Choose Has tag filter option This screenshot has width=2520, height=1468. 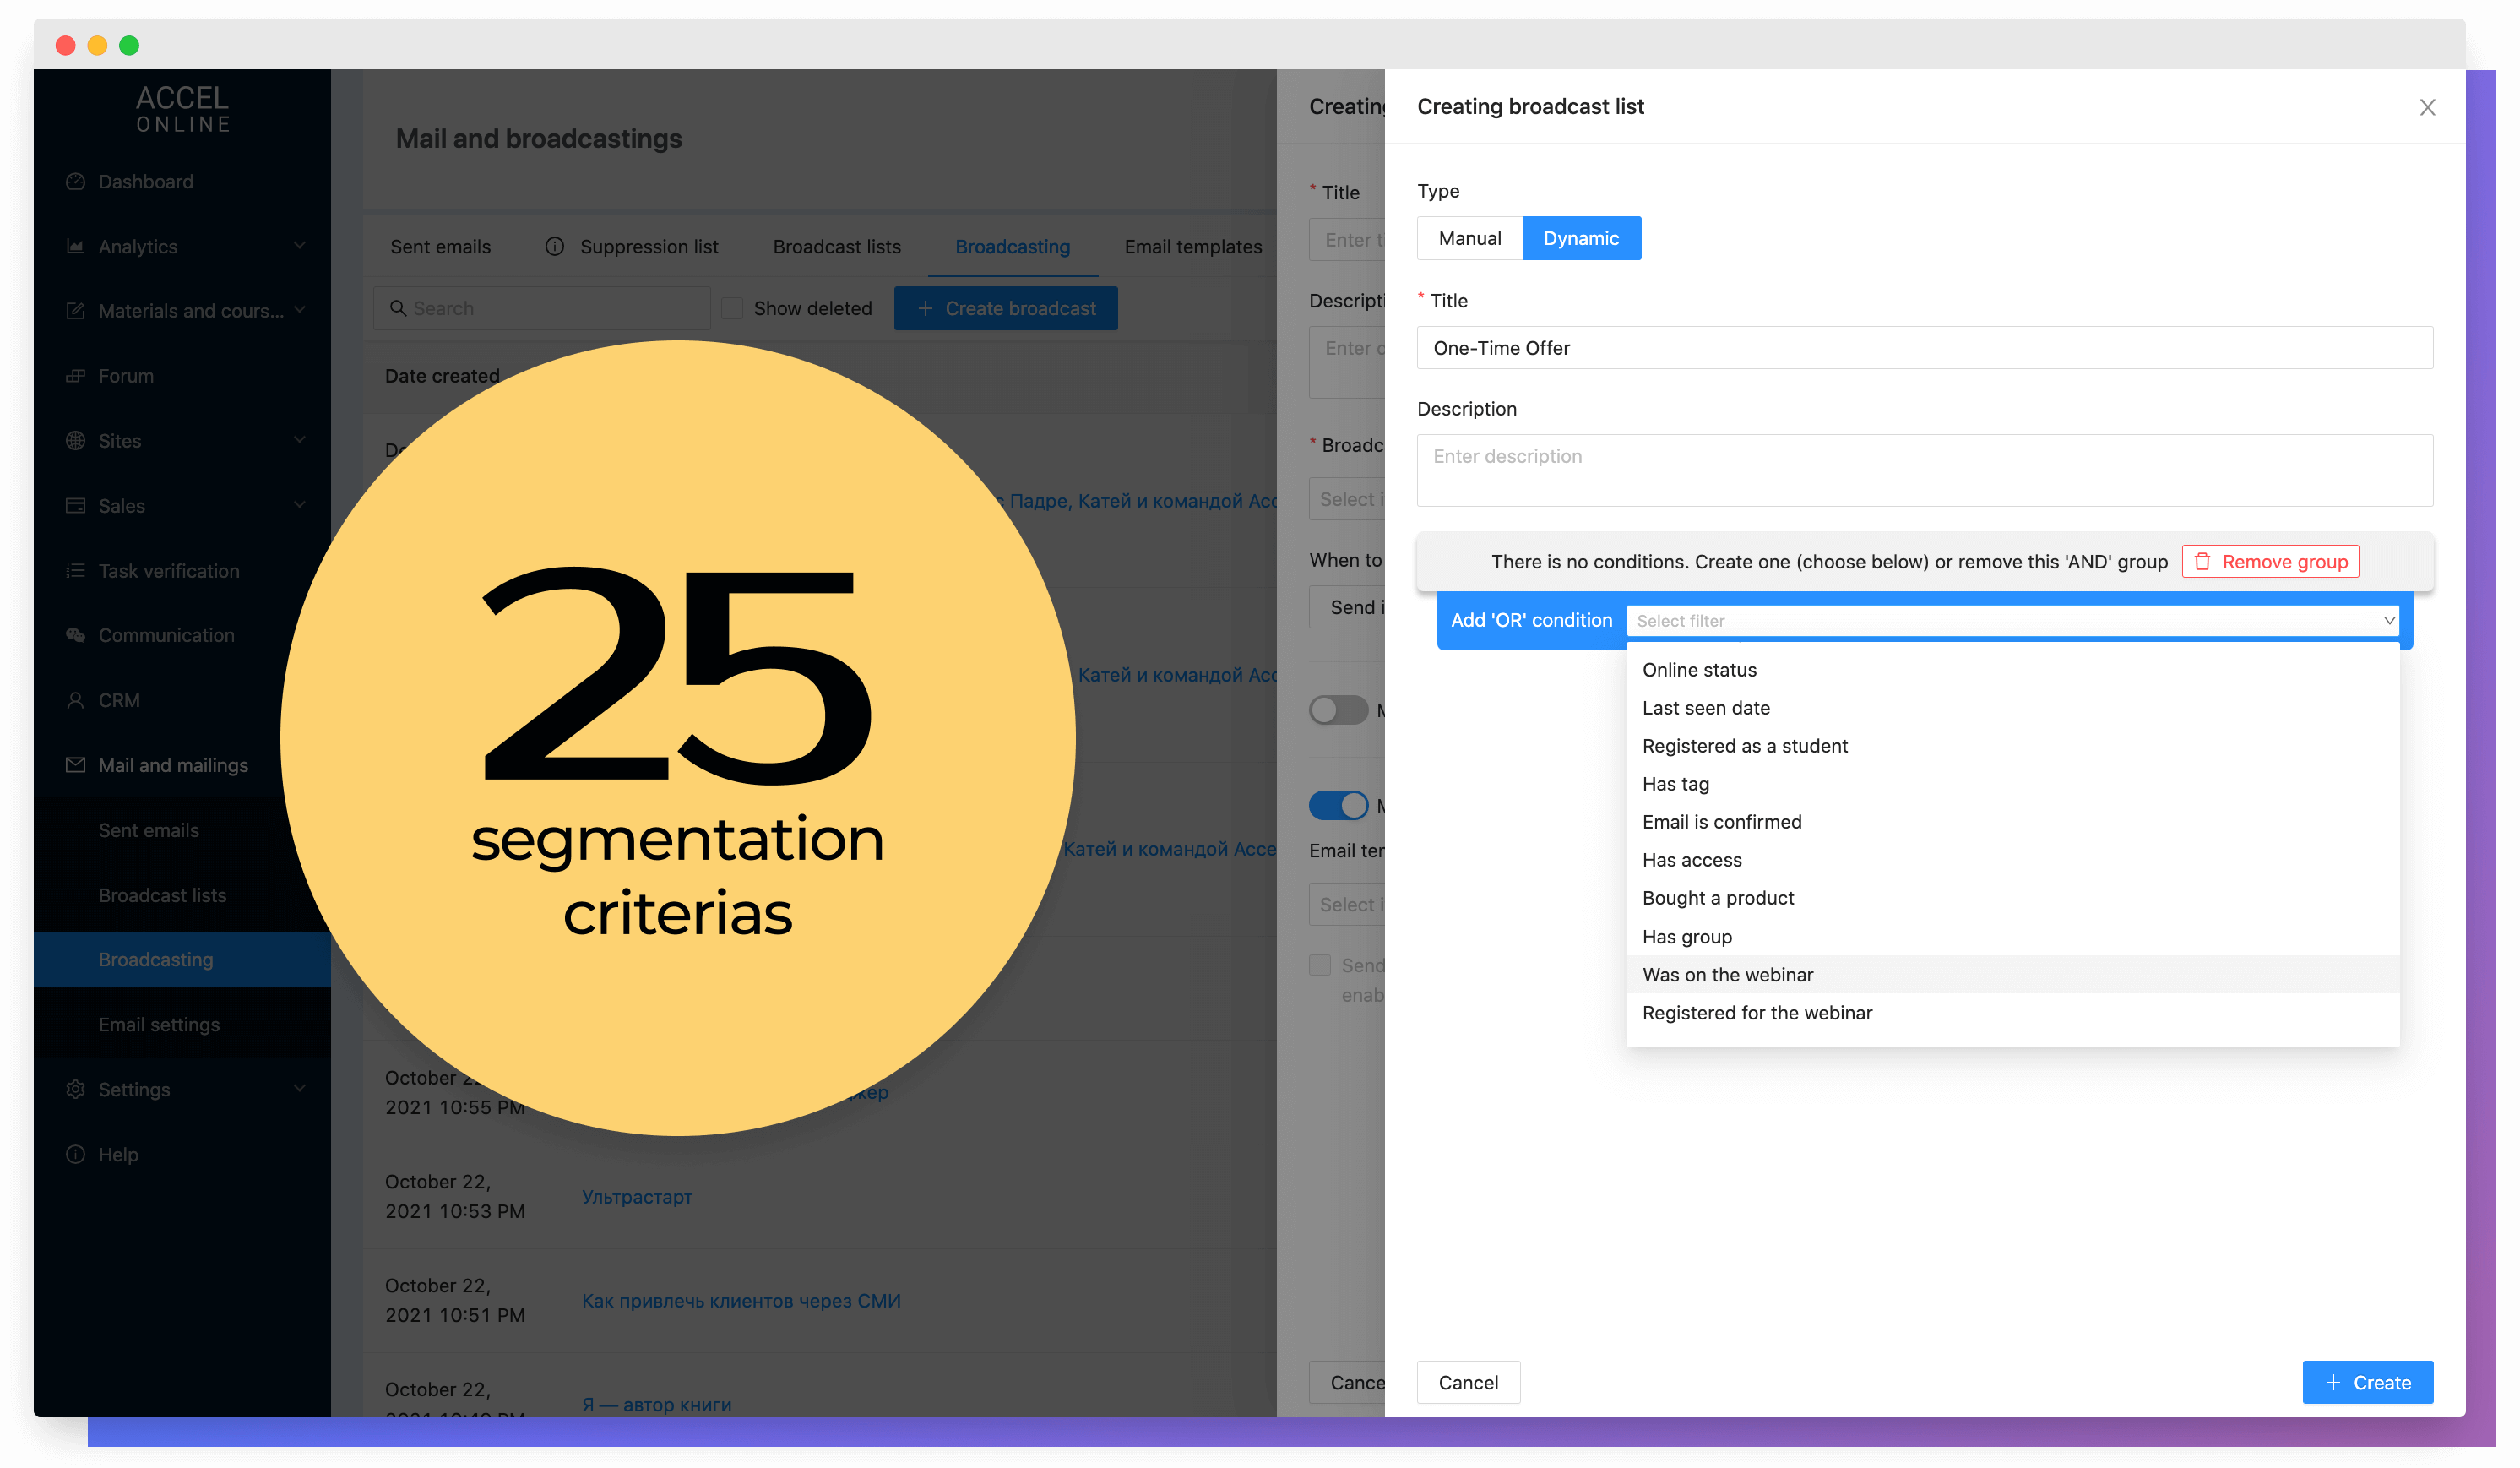(x=2013, y=784)
